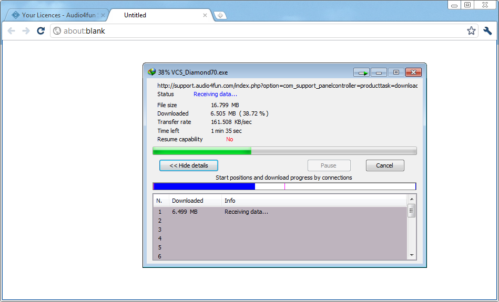Click the download manager globe icon in title bar
The image size is (499, 302).
152,72
